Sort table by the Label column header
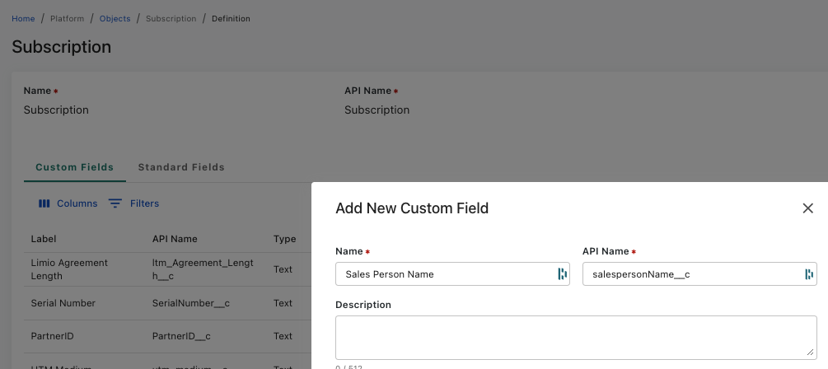828x369 pixels. [44, 239]
